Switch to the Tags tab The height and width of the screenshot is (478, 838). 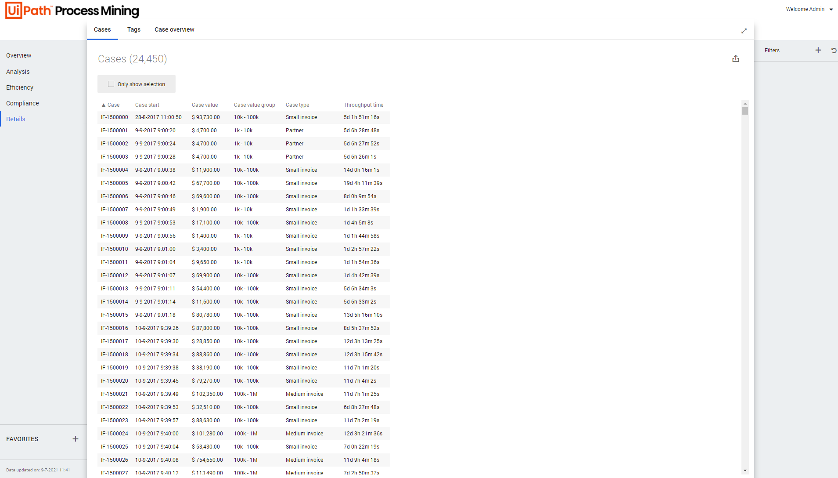click(134, 29)
